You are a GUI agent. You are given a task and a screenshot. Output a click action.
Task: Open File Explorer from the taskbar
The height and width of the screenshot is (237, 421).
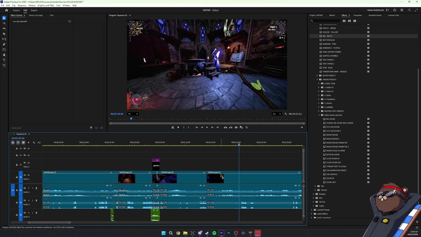click(185, 233)
